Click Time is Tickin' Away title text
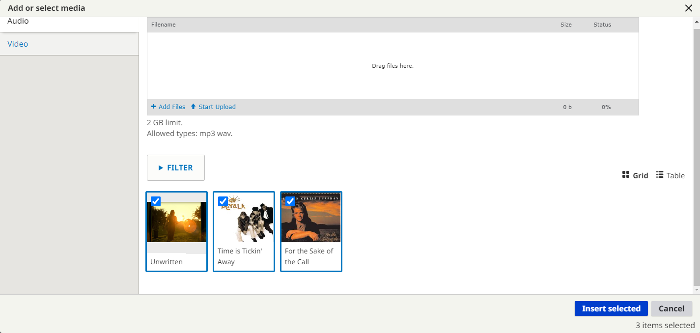The image size is (700, 333). tap(240, 256)
